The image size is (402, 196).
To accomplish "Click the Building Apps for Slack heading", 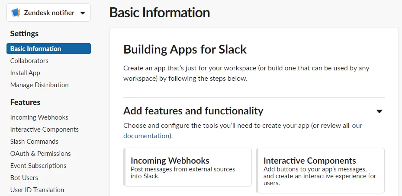I will click(185, 49).
